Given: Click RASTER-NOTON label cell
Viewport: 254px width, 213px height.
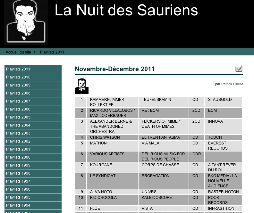Looking at the screenshot, I should (224, 192).
